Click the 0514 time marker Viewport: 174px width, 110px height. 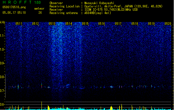click(x=69, y=24)
